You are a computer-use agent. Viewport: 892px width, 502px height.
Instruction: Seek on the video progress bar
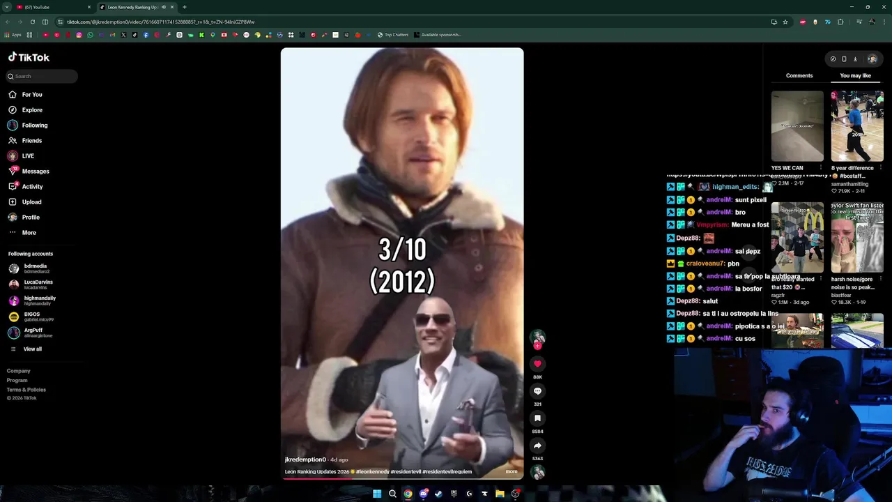click(x=402, y=478)
